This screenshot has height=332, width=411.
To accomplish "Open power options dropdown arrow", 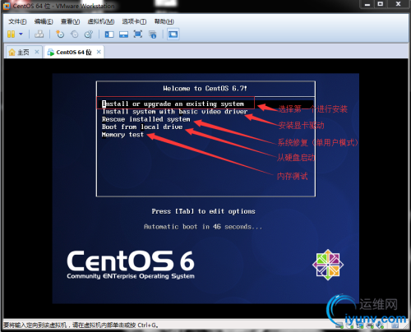I will click(21, 35).
